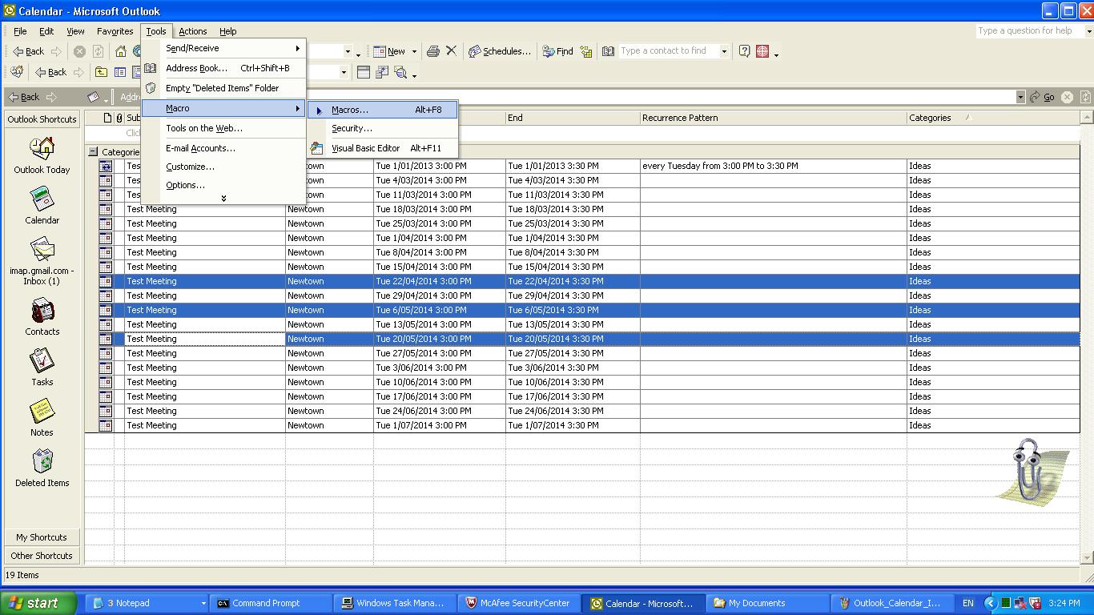Select Macros... in the Macro submenu
The height and width of the screenshot is (615, 1094).
pos(350,110)
